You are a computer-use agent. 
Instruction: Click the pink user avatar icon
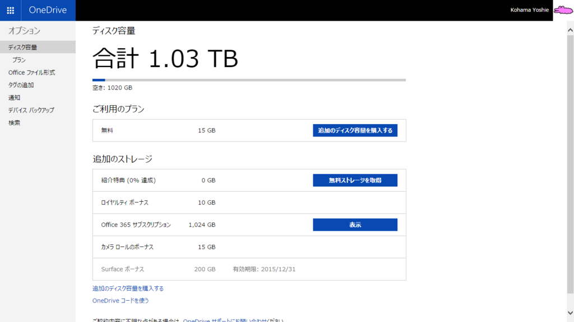(x=563, y=10)
